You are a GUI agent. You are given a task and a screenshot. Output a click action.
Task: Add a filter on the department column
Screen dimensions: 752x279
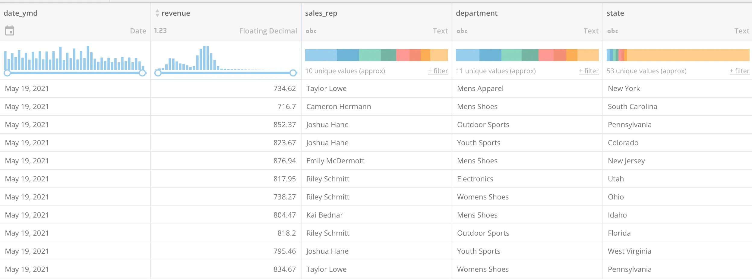pyautogui.click(x=589, y=71)
